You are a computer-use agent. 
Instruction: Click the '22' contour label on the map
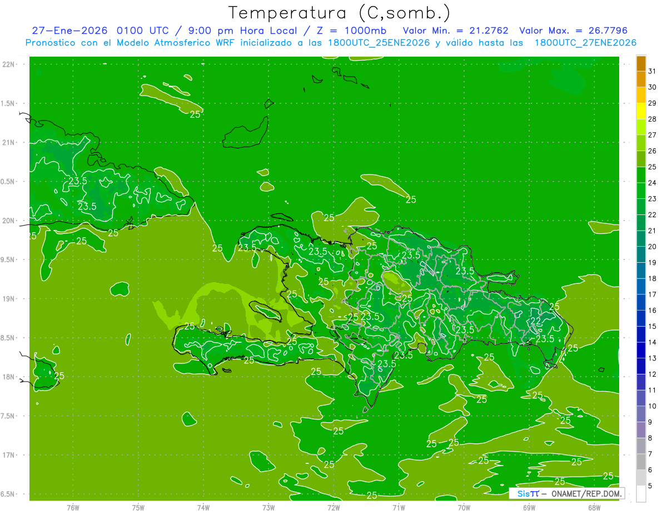[536, 322]
